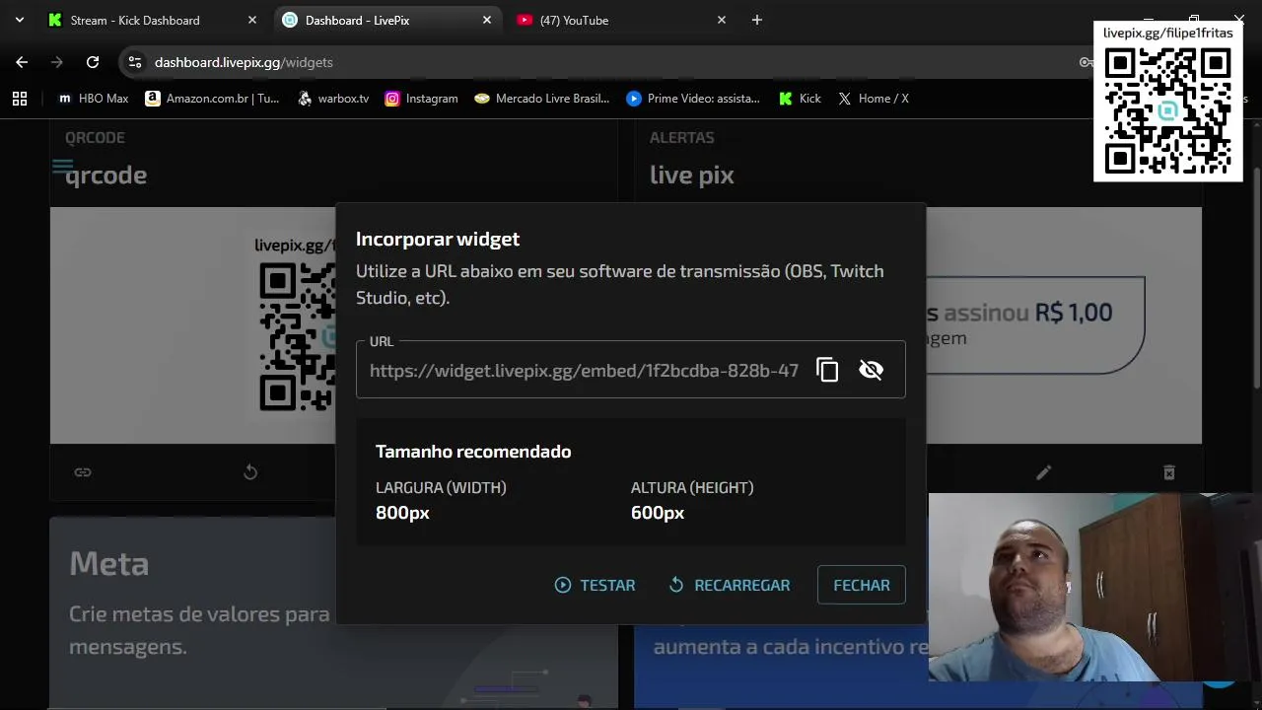Click the TESTAR button
The height and width of the screenshot is (710, 1262).
pos(595,585)
